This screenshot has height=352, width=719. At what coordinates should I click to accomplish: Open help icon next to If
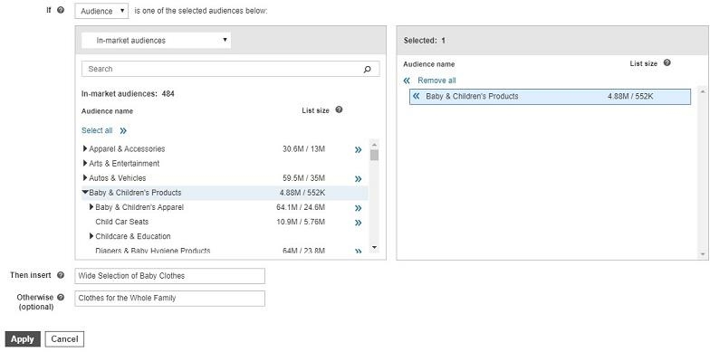click(x=61, y=10)
